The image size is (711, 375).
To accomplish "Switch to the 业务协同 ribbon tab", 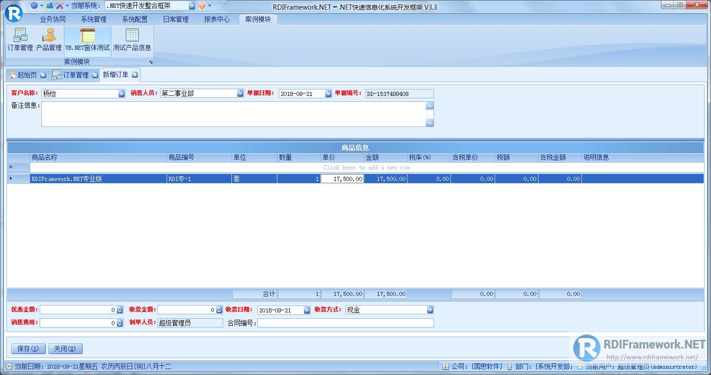I will pyautogui.click(x=52, y=19).
